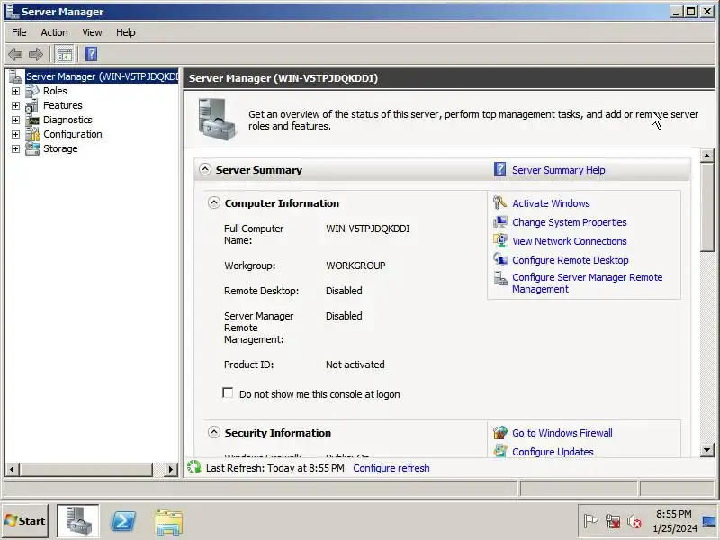The width and height of the screenshot is (720, 540).
Task: Expand the Storage tree node
Action: pyautogui.click(x=15, y=148)
